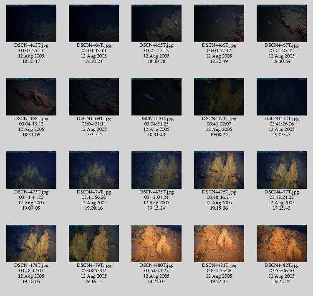Select timecode 03:55:06:10
This screenshot has height=296, width=313.
click(282, 271)
